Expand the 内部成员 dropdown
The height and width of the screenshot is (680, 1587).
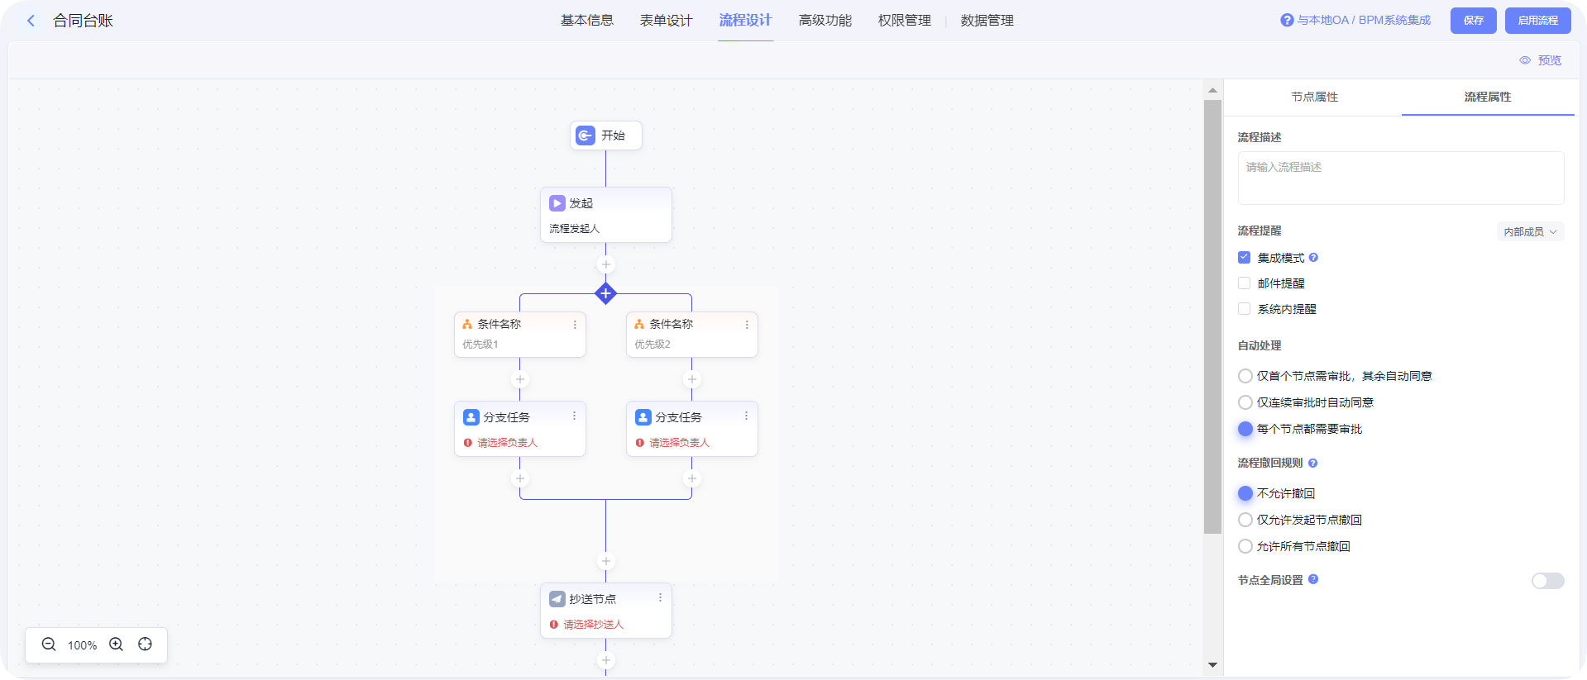tap(1530, 232)
